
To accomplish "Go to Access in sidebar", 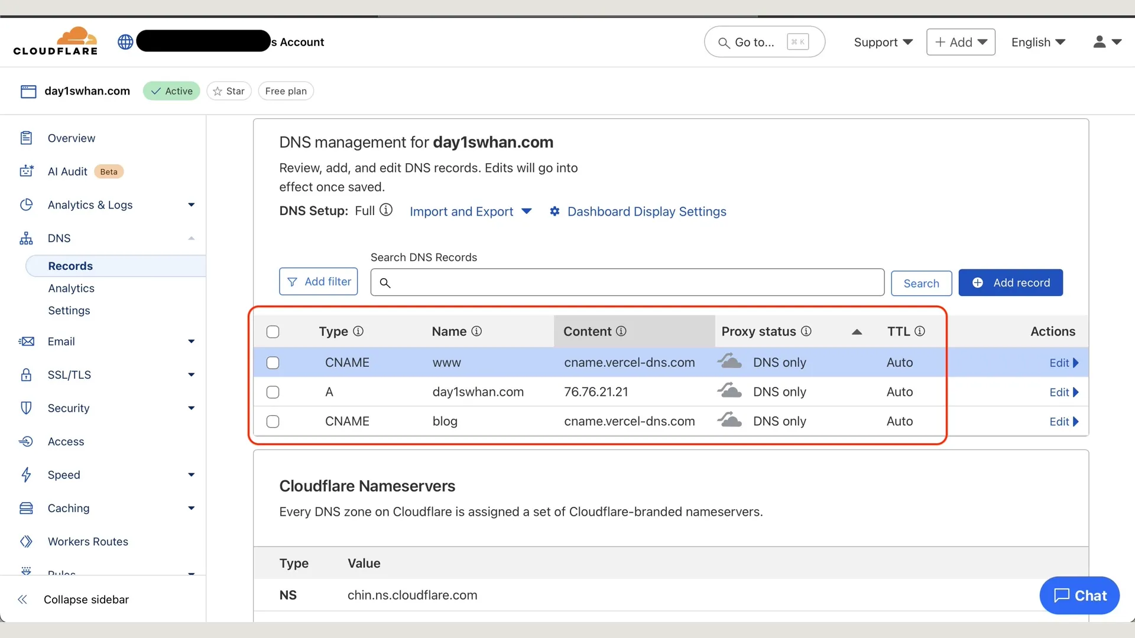I will [66, 441].
